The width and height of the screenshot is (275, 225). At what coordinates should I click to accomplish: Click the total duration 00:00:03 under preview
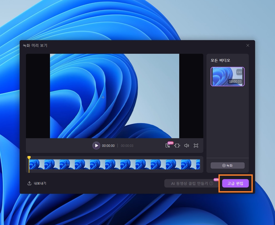(x=127, y=146)
